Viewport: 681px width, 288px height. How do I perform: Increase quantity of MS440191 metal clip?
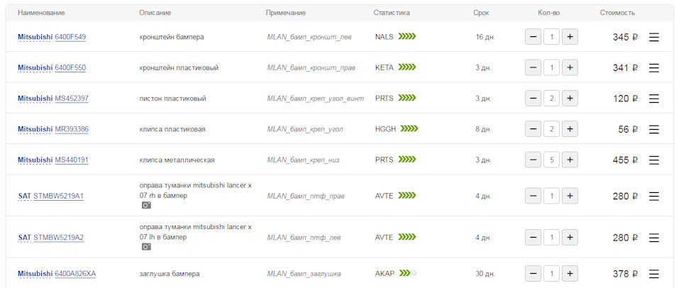570,160
